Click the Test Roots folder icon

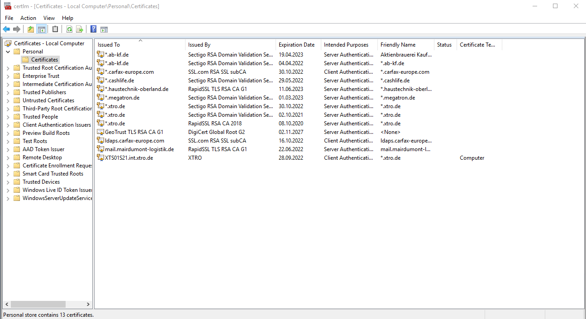coord(17,141)
